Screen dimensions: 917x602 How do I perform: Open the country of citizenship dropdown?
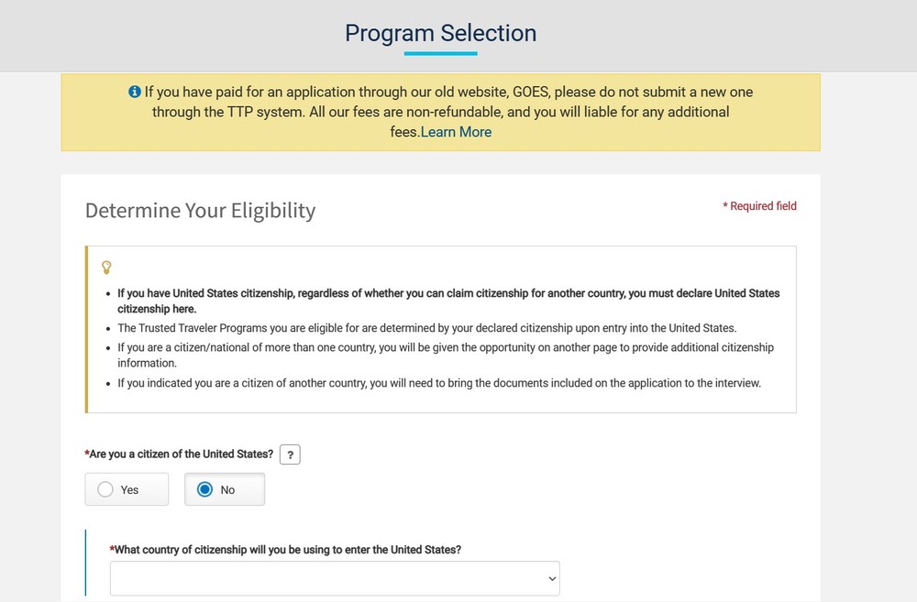[x=335, y=578]
